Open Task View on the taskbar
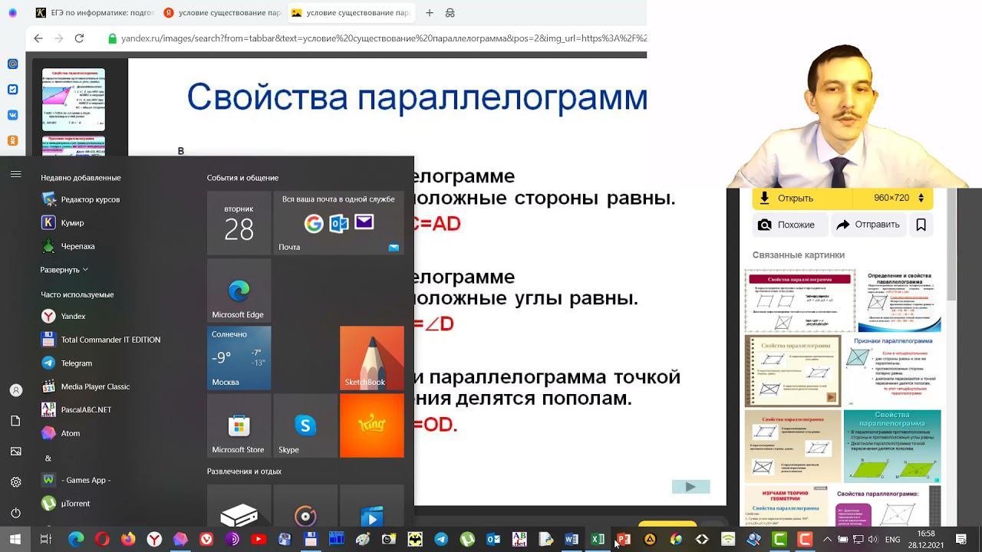 (x=46, y=540)
